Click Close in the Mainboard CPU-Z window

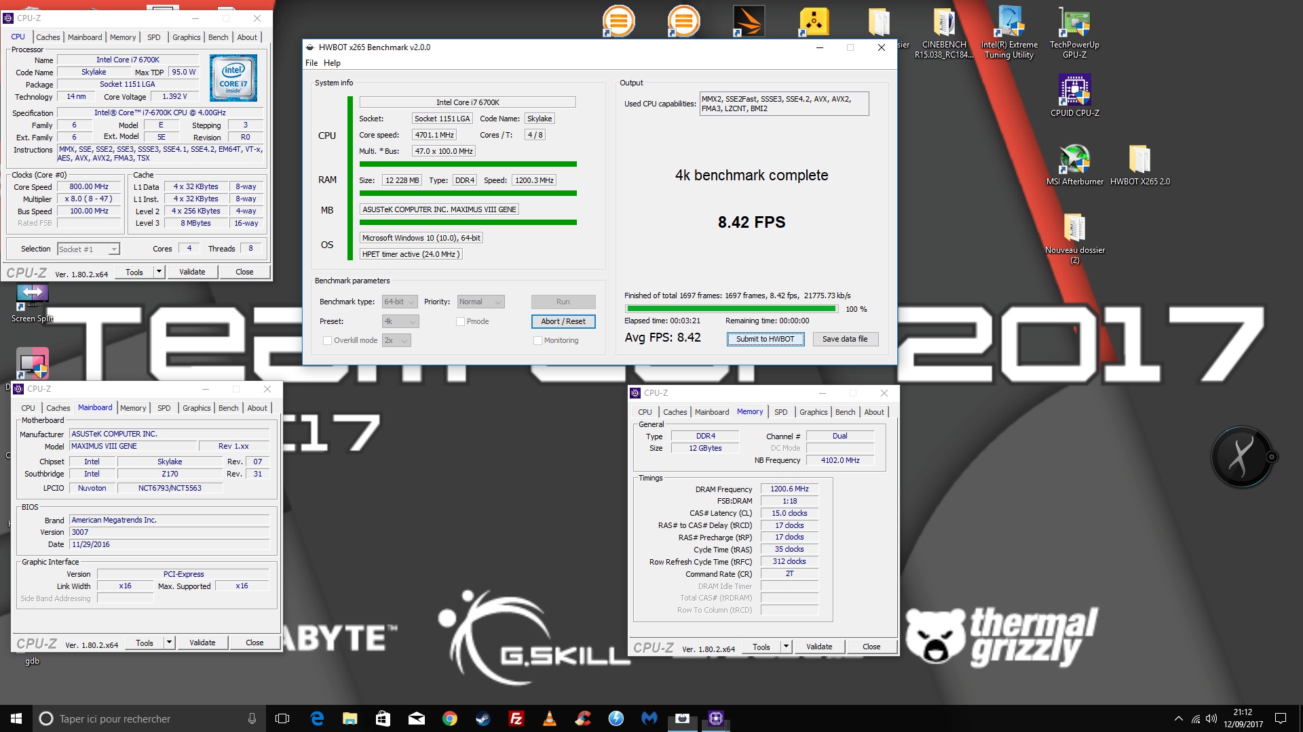pos(254,643)
